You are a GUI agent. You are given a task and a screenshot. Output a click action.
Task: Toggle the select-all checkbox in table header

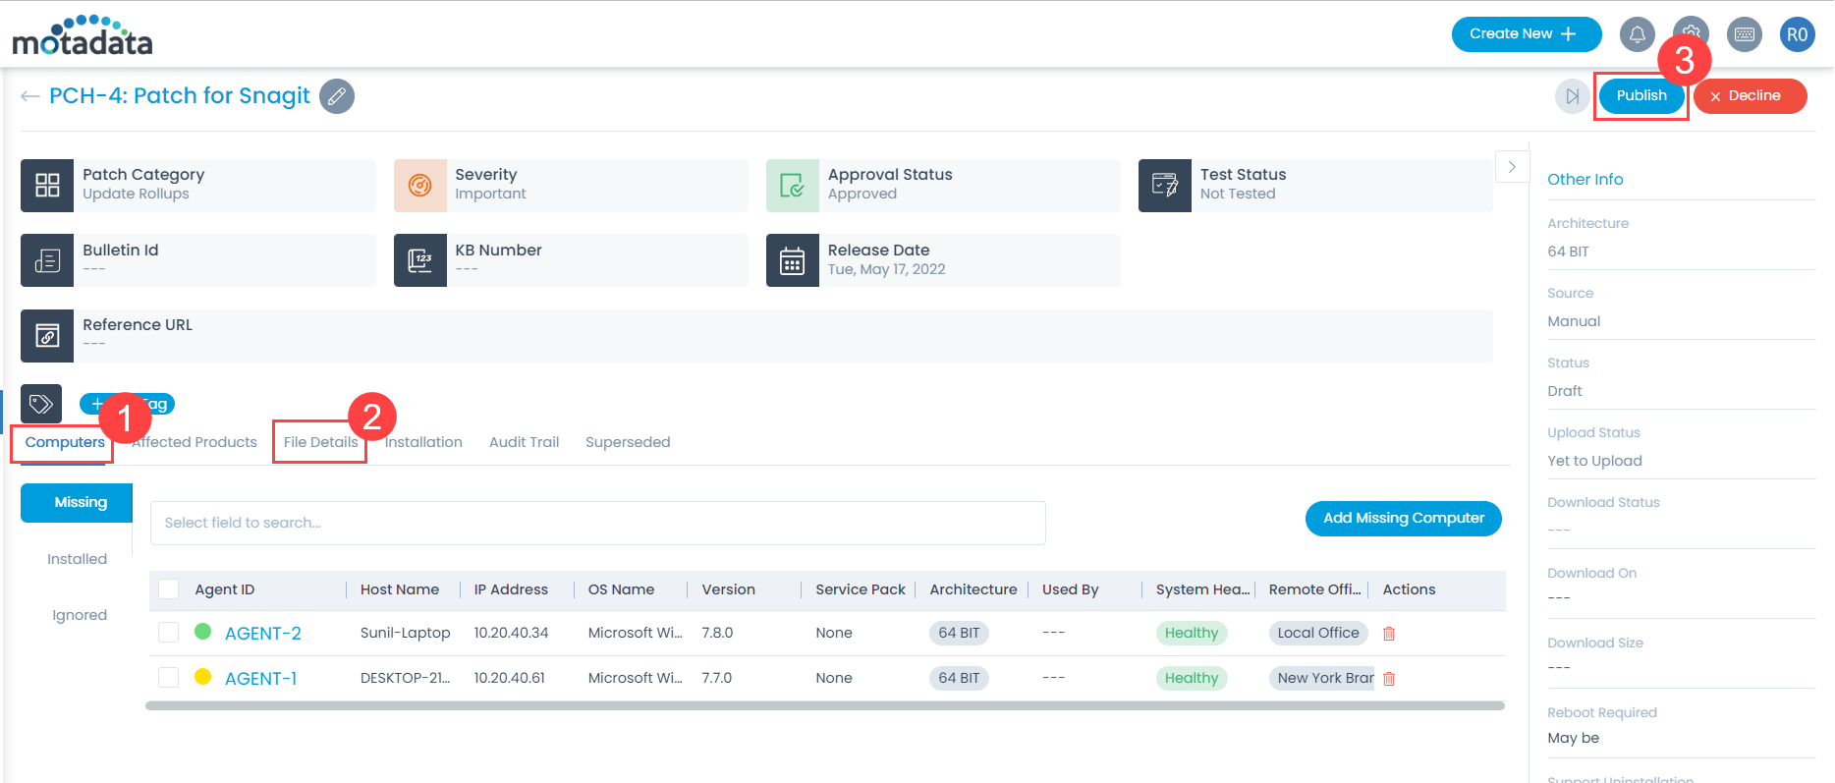coord(169,589)
